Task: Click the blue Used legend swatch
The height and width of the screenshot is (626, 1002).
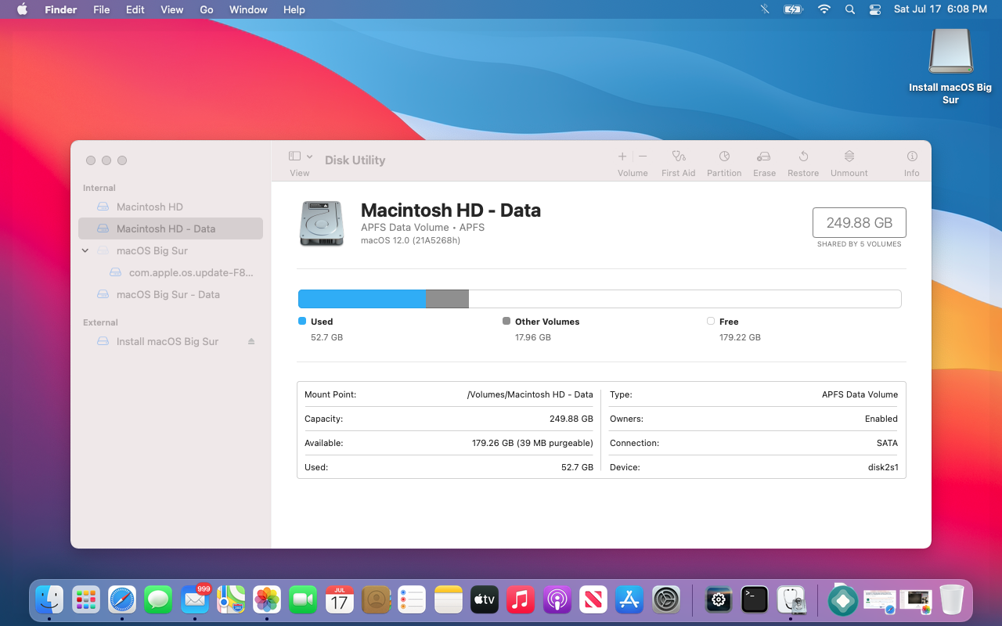Action: tap(302, 321)
